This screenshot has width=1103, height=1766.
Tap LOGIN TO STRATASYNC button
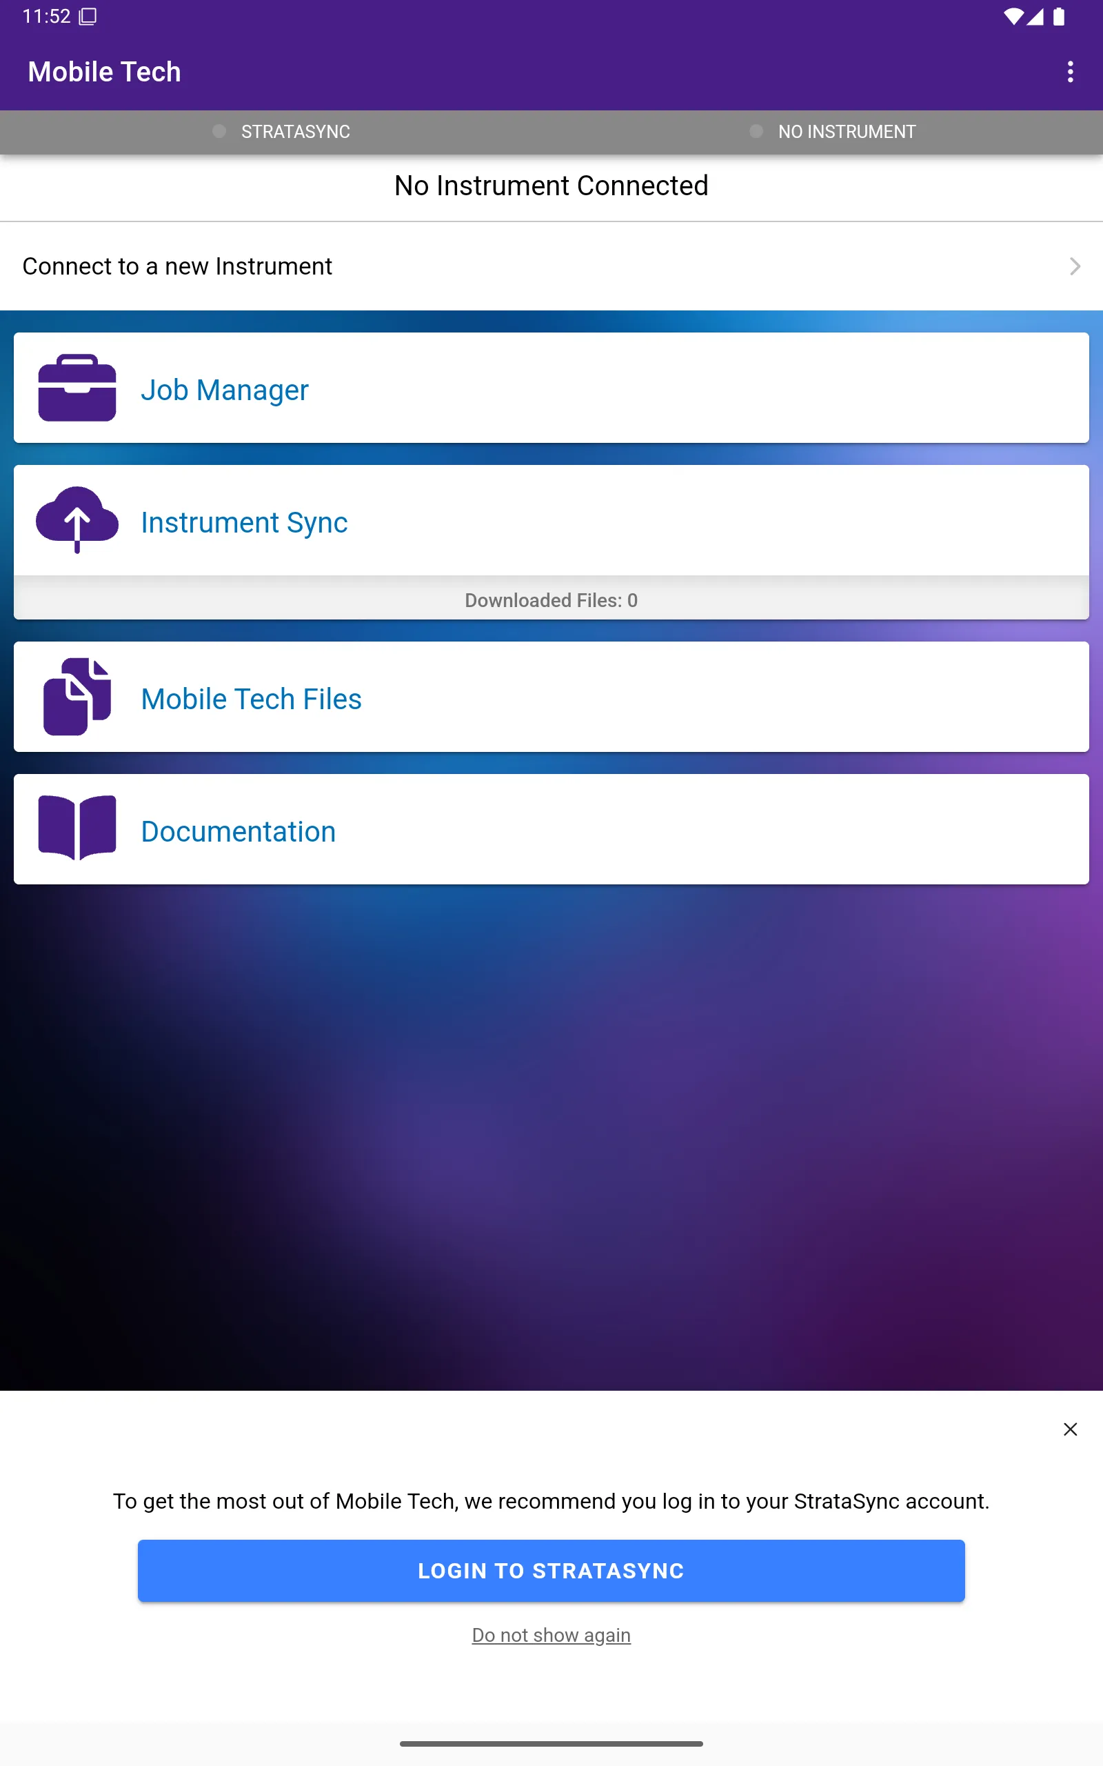(551, 1570)
